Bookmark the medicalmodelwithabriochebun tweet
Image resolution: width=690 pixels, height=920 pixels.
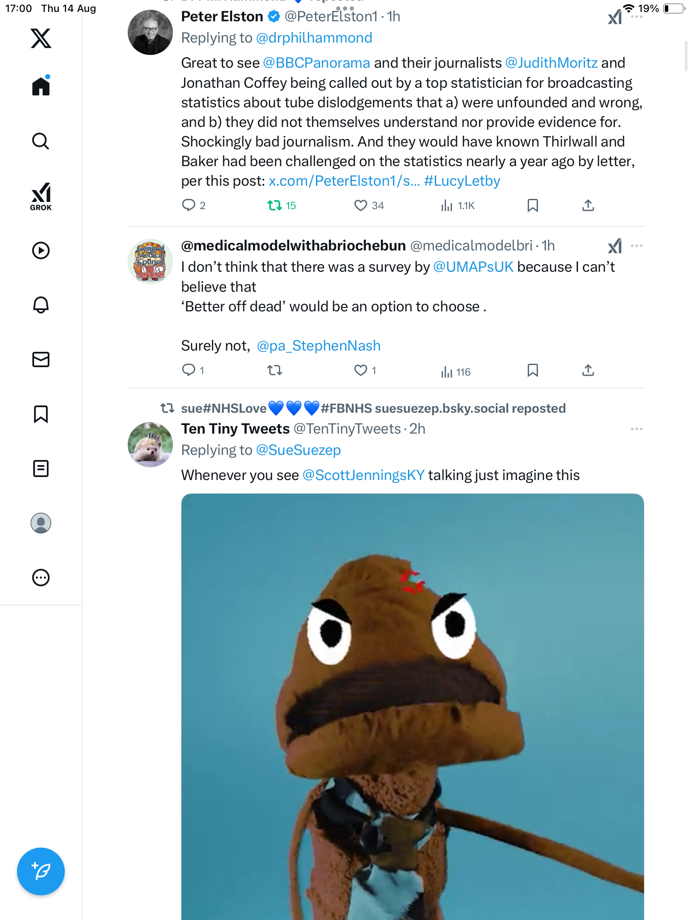[x=532, y=371]
